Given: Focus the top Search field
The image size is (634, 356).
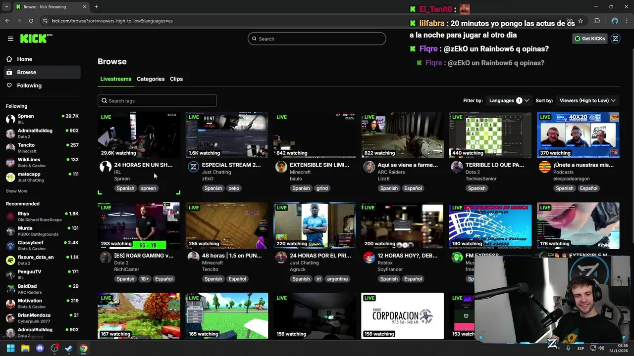Looking at the screenshot, I should coord(317,39).
